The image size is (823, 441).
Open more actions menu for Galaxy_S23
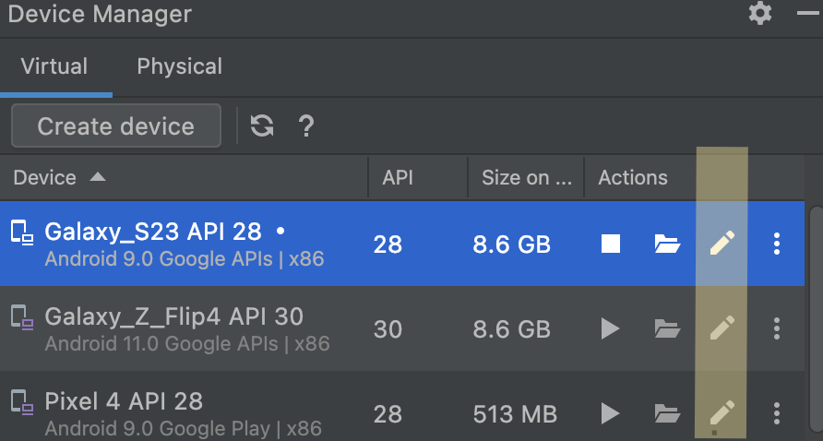click(x=777, y=244)
